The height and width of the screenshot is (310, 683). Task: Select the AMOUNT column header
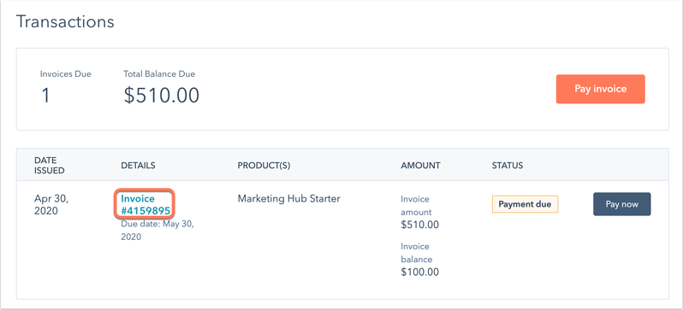(x=420, y=165)
